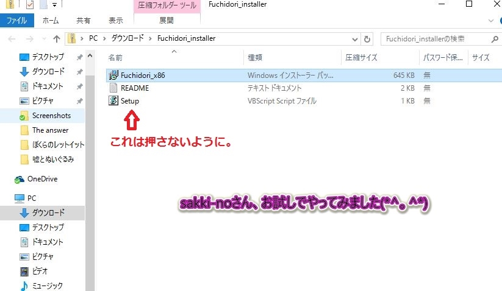The width and height of the screenshot is (502, 291).
Task: Sort by サイズ column header
Action: [x=481, y=57]
